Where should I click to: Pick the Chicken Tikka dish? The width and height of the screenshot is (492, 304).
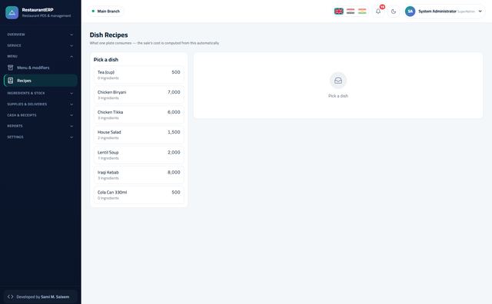(x=138, y=114)
